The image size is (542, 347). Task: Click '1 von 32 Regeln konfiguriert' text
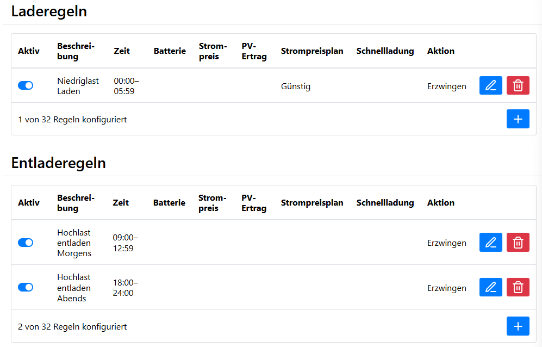point(72,119)
